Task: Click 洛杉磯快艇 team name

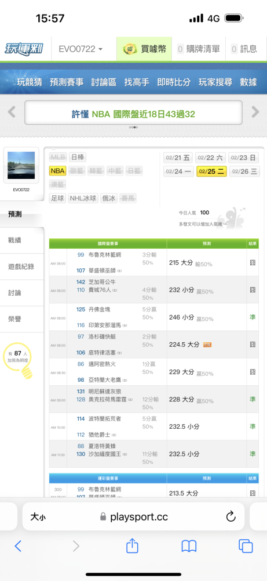Action: click(x=103, y=337)
